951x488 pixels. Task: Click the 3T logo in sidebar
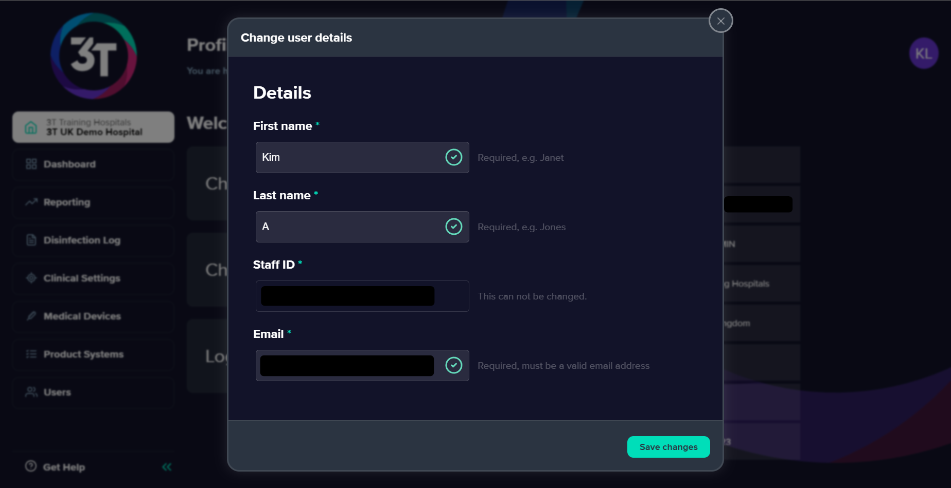(94, 56)
